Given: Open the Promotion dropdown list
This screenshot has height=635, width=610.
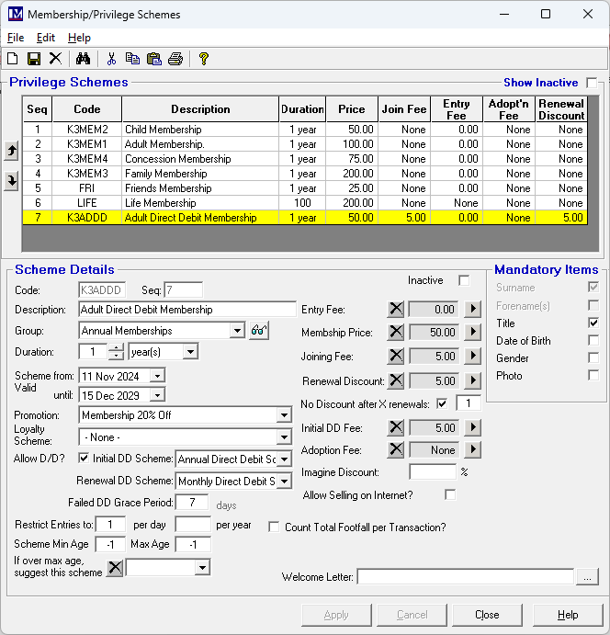Looking at the screenshot, I should coord(284,415).
